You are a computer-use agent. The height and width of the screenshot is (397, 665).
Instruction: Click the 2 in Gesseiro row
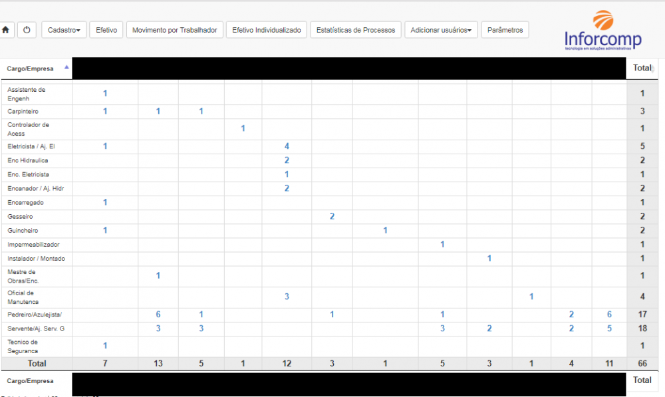[332, 217]
